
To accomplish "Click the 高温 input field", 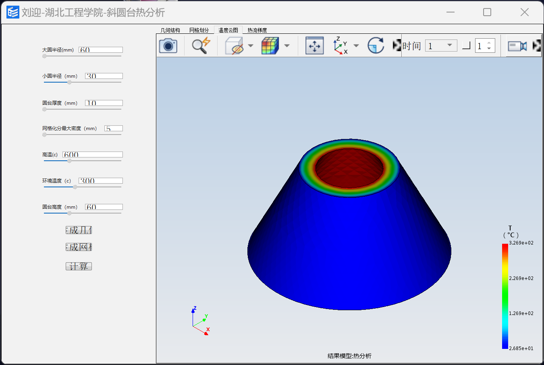I will (x=93, y=154).
